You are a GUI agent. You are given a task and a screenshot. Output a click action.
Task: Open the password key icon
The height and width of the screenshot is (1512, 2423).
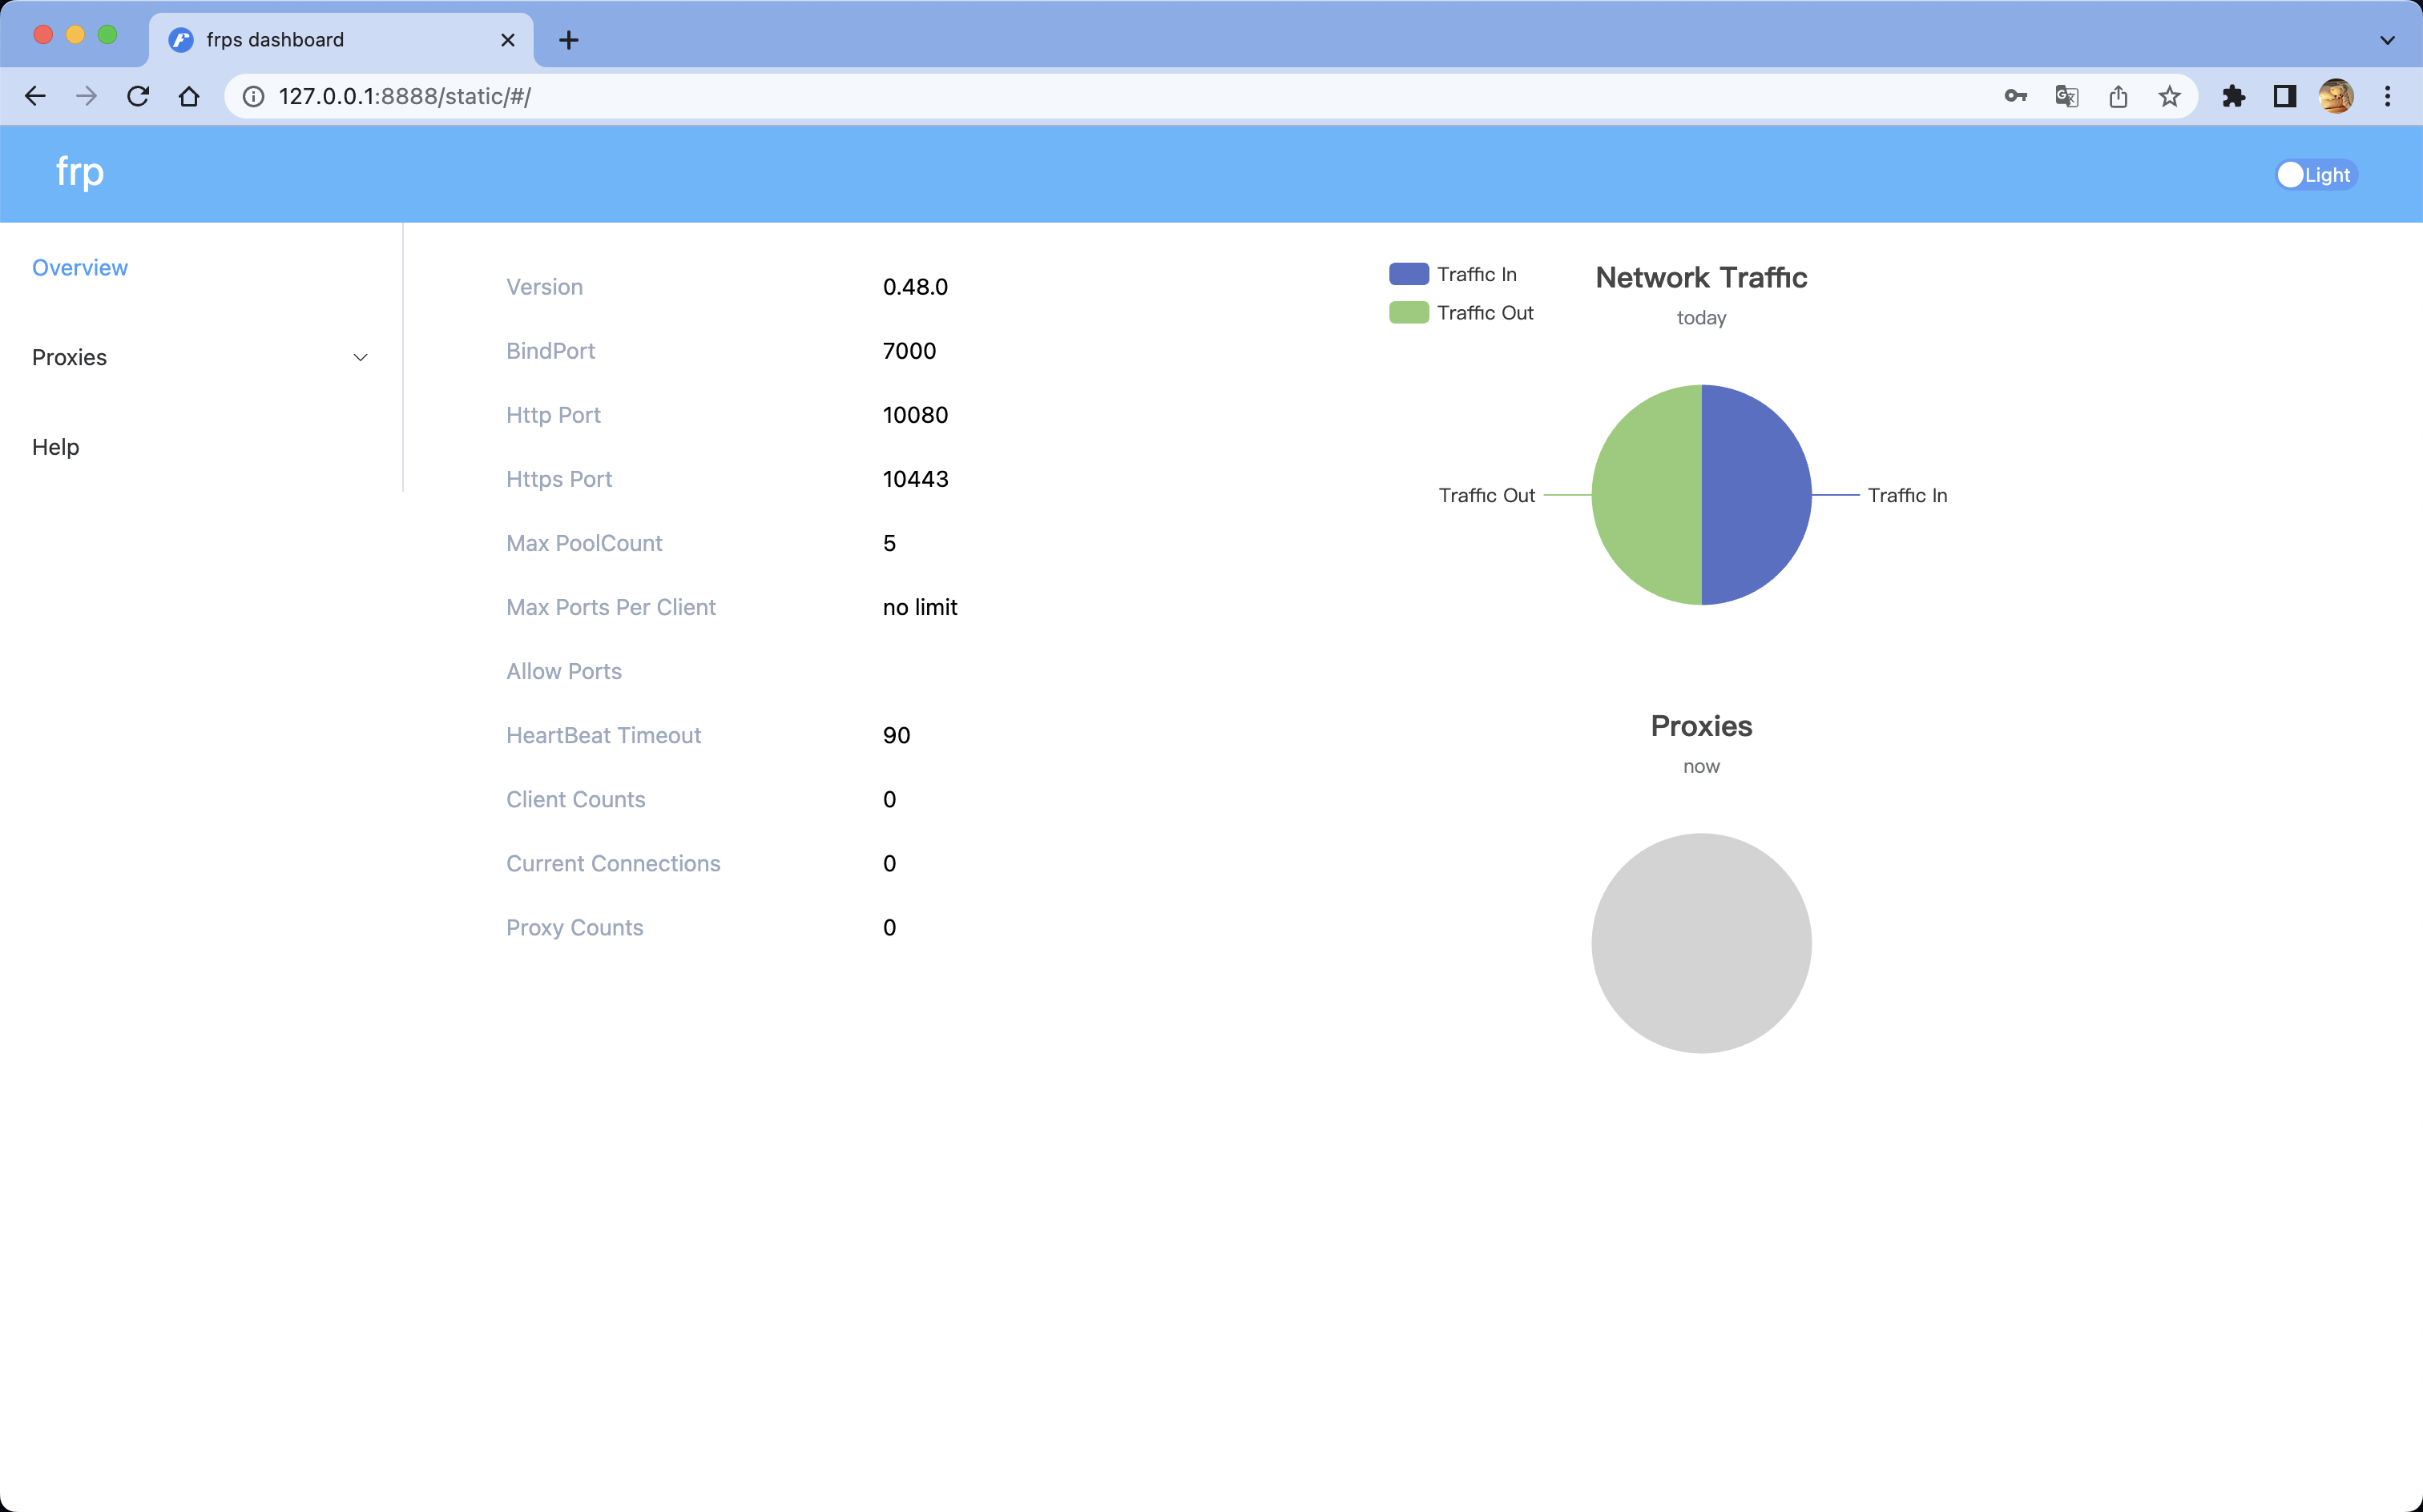2015,96
